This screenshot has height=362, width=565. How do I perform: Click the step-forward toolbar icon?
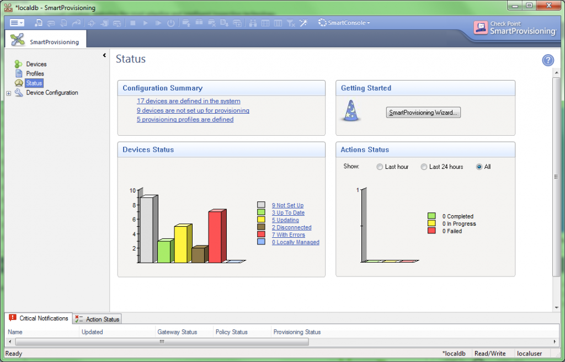tap(158, 23)
